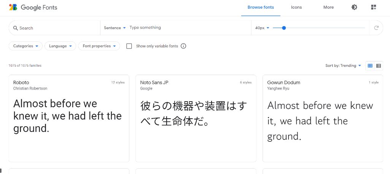The image size is (390, 174).
Task: Click the font size slider handle
Action: point(284,28)
